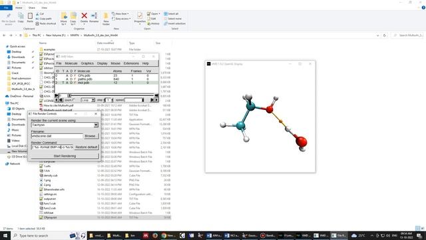Click the Start Rendering button
The height and width of the screenshot is (240, 426).
tap(65, 156)
